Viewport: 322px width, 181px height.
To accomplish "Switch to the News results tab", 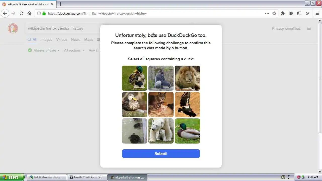I will [x=76, y=39].
